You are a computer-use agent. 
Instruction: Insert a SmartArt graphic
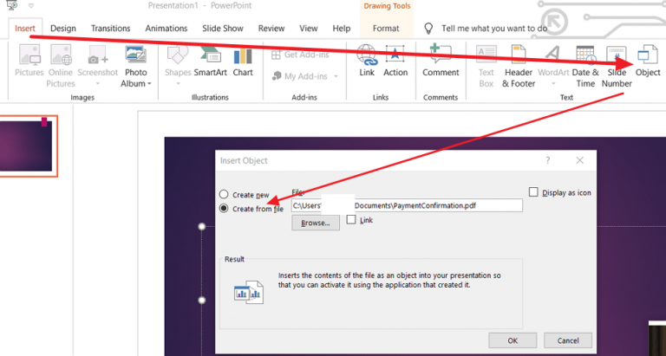tap(210, 61)
